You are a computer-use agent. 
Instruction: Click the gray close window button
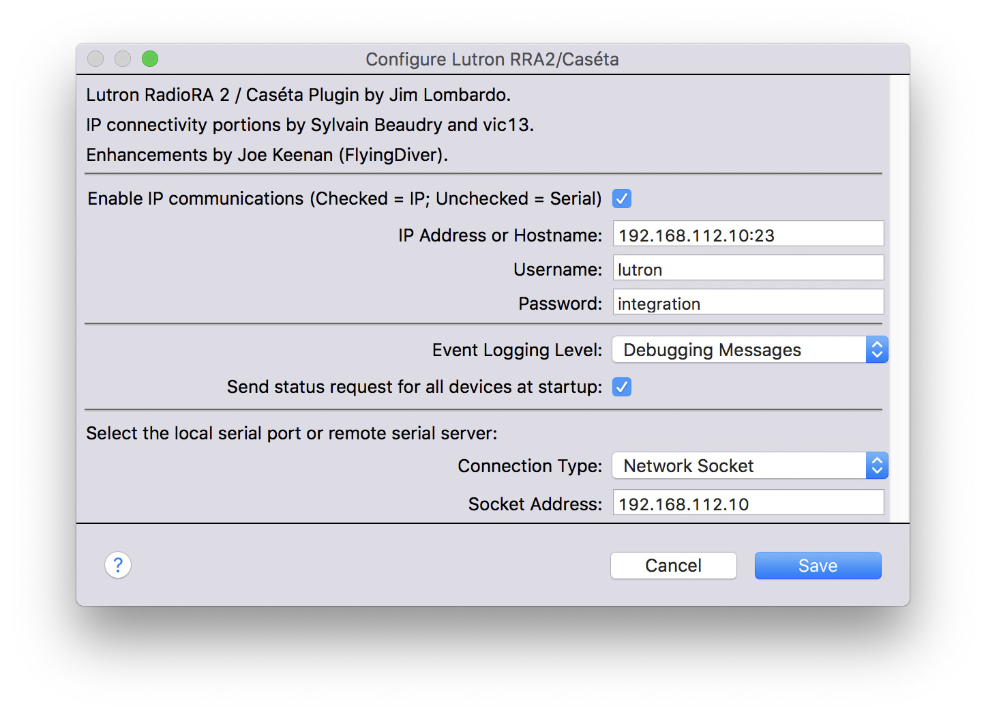95,59
